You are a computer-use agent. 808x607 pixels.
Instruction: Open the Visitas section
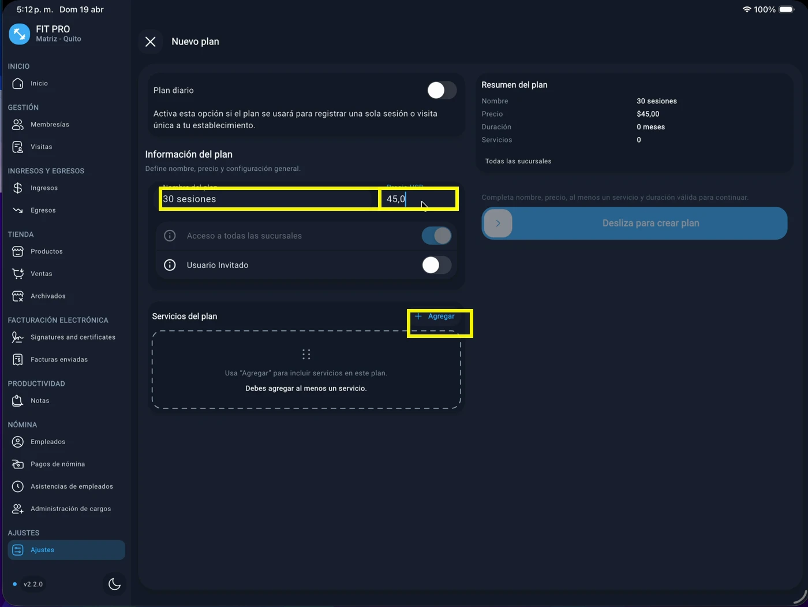coord(41,147)
